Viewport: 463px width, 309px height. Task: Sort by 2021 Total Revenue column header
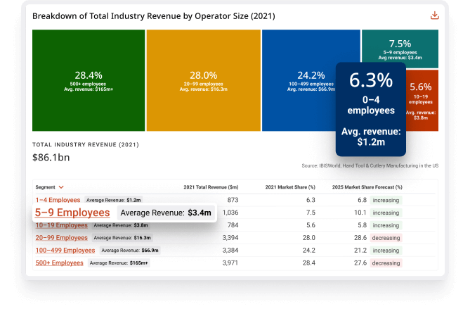pyautogui.click(x=210, y=187)
